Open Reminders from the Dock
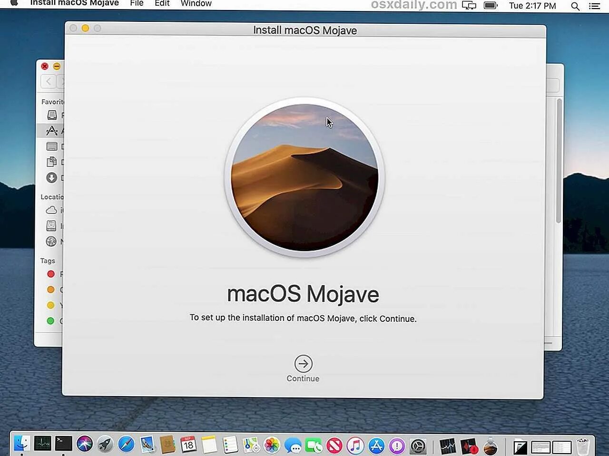 tap(230, 445)
